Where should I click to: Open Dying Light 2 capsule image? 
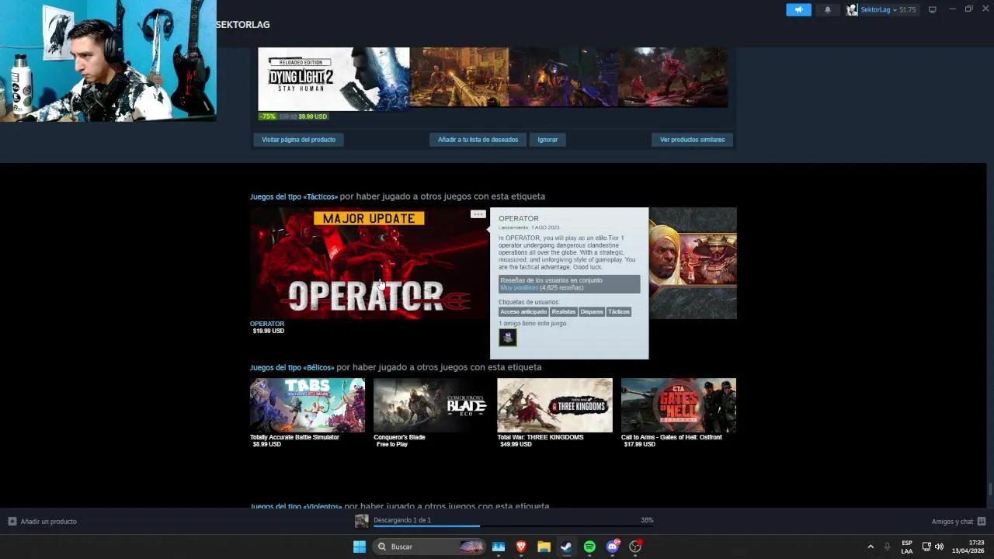point(333,78)
